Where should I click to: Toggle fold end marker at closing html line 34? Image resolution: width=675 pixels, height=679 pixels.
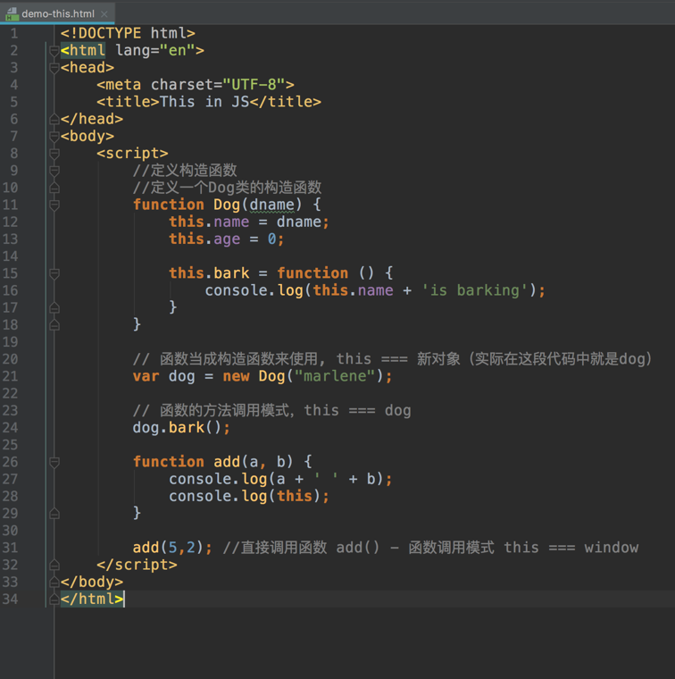54,599
